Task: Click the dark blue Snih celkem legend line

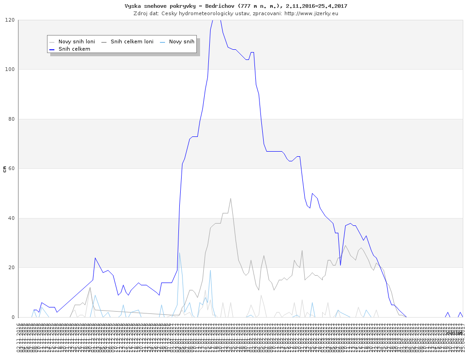Action: (52, 49)
